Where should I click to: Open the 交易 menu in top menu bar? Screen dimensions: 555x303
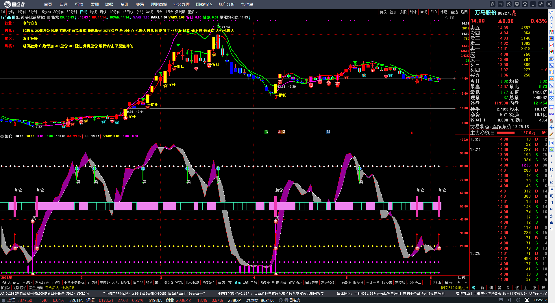click(x=140, y=4)
